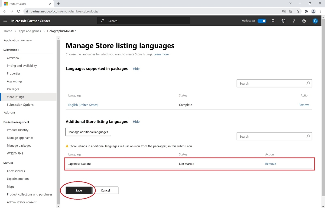The height and width of the screenshot is (208, 325).
Task: Hide Additional Store listing languages section
Action: [136, 122]
